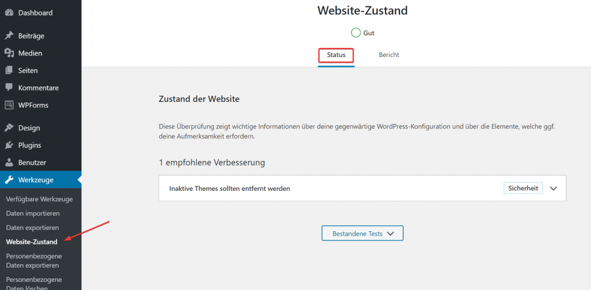Open Medien via its media icon
Screen dimensions: 591x290
[x=9, y=54]
